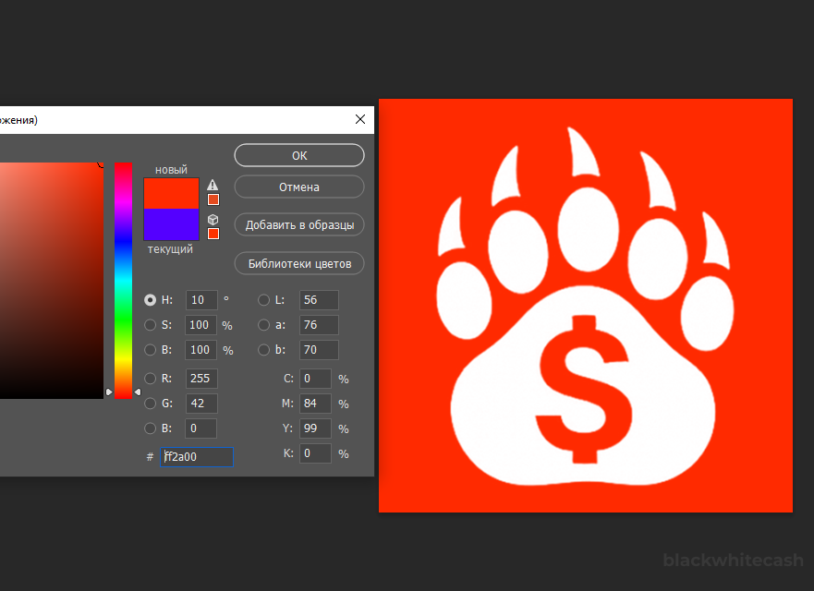Viewport: 814px width, 591px height.
Task: Click inside the red gradient color field
Action: point(51,277)
